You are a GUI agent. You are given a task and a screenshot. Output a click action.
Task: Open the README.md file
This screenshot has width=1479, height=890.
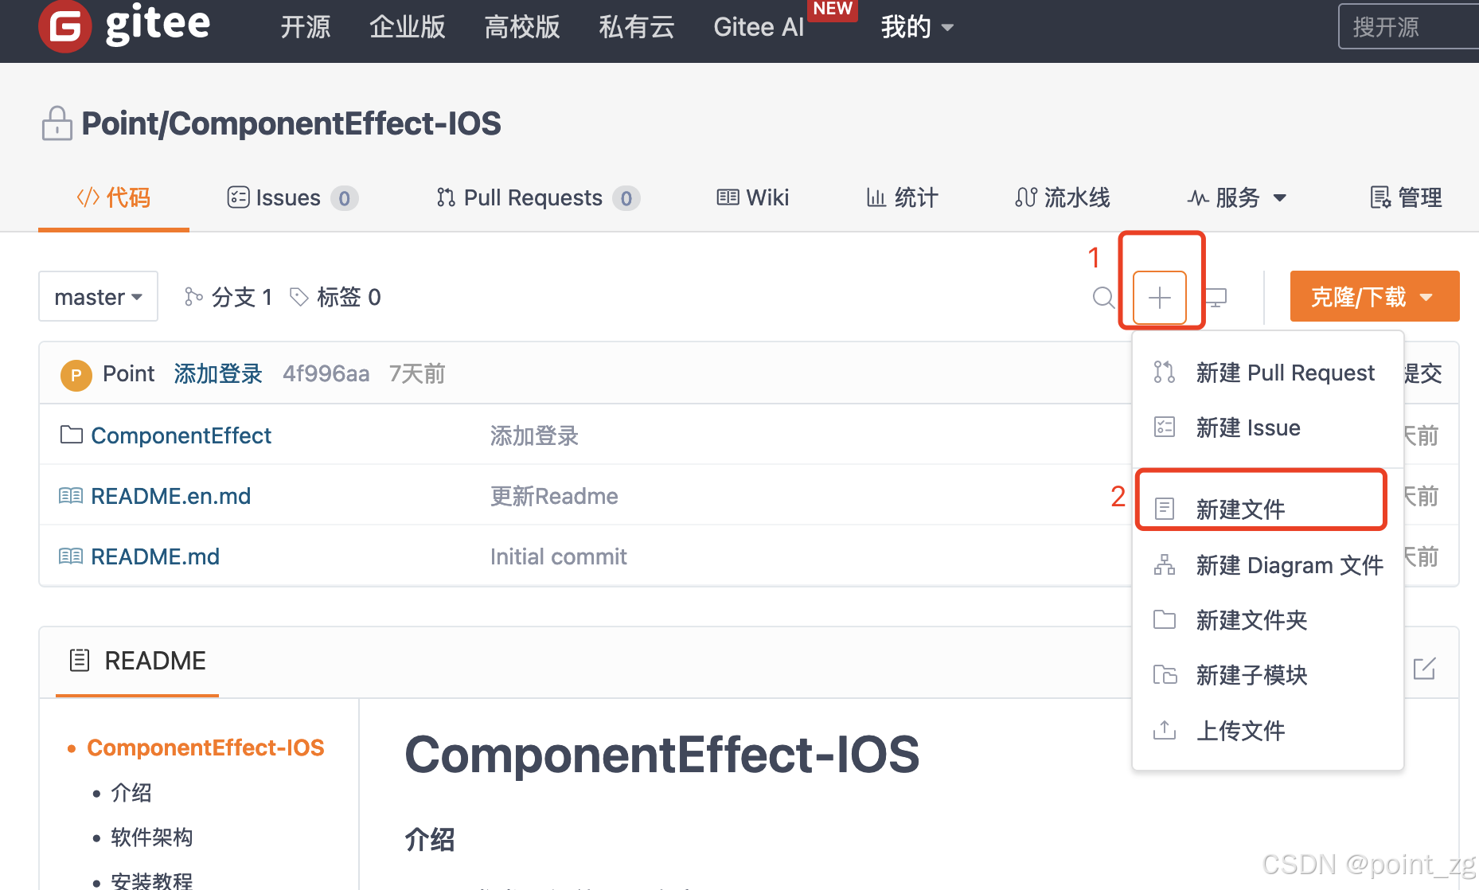coord(155,556)
